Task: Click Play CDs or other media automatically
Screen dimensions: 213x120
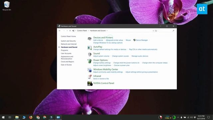Action: 143,50
